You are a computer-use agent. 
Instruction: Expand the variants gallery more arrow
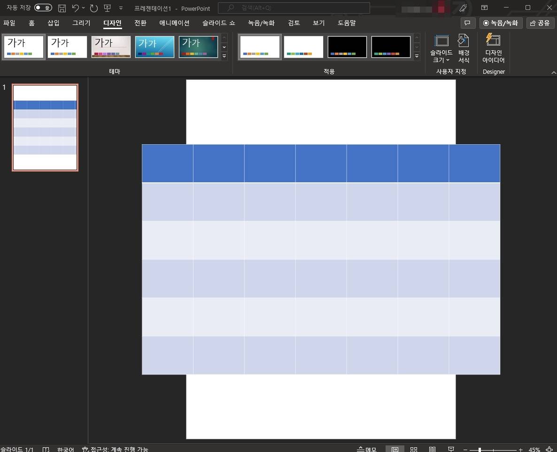pos(417,56)
